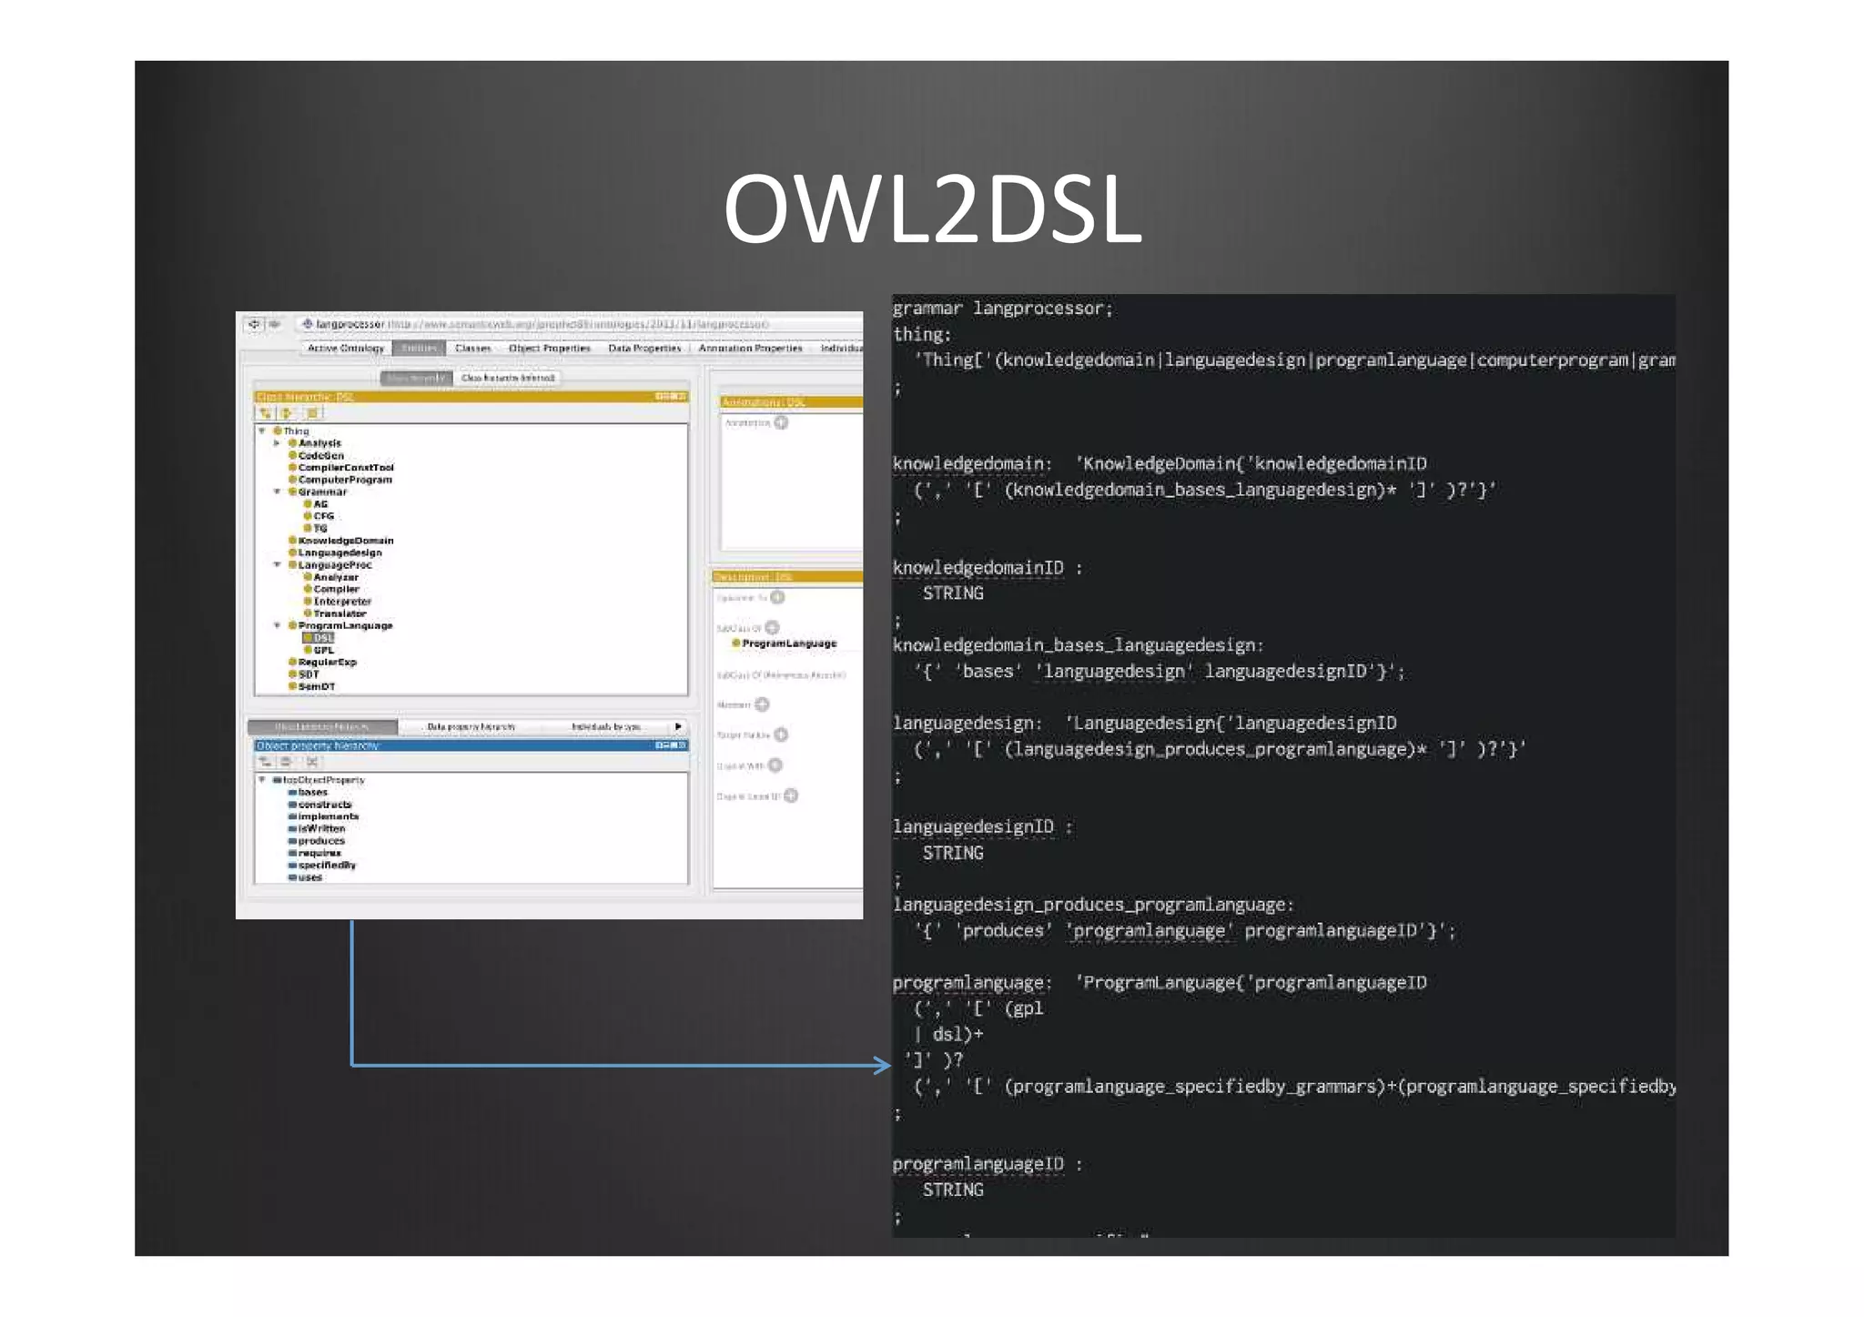Click the Delete class icon in Class hierarchy

pyautogui.click(x=311, y=413)
